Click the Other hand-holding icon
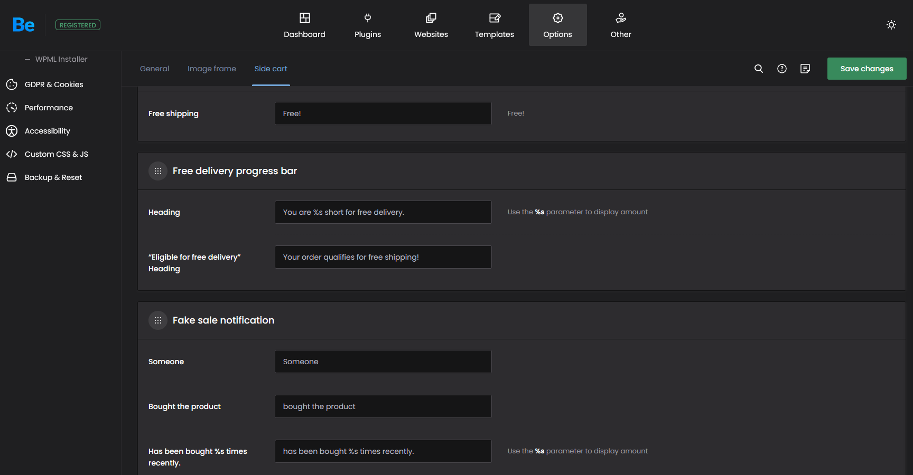 point(621,18)
